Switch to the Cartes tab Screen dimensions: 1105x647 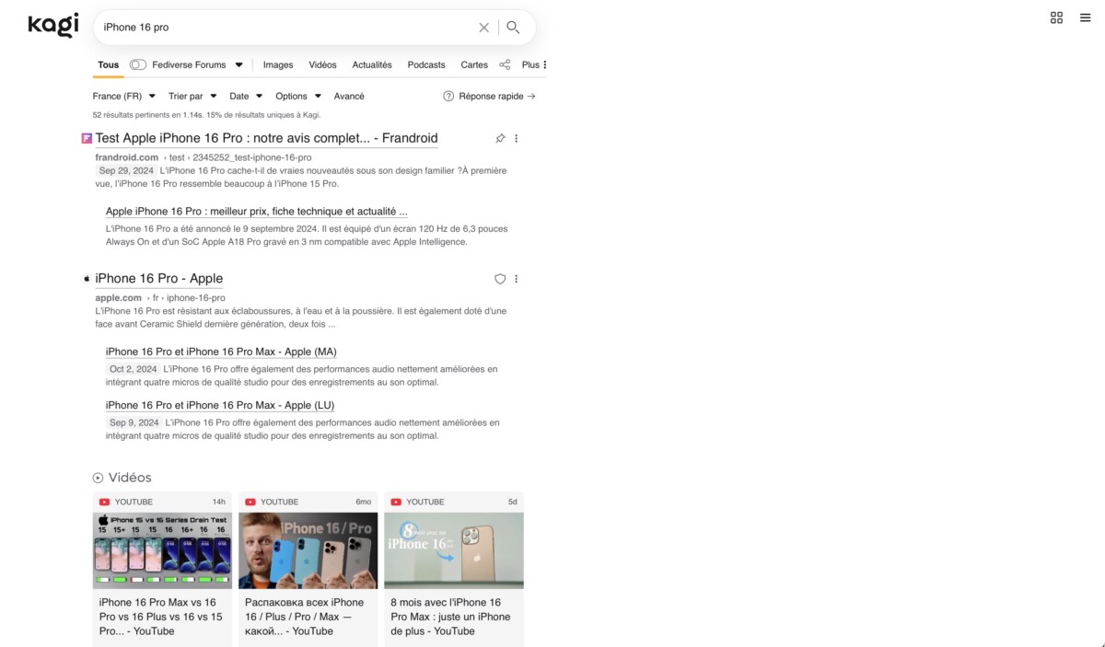click(474, 64)
